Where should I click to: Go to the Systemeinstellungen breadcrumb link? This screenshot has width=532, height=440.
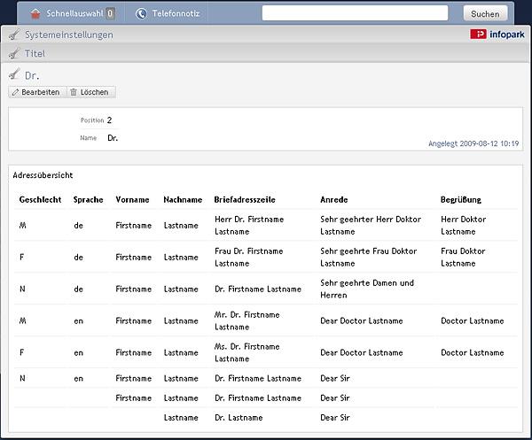[x=69, y=35]
